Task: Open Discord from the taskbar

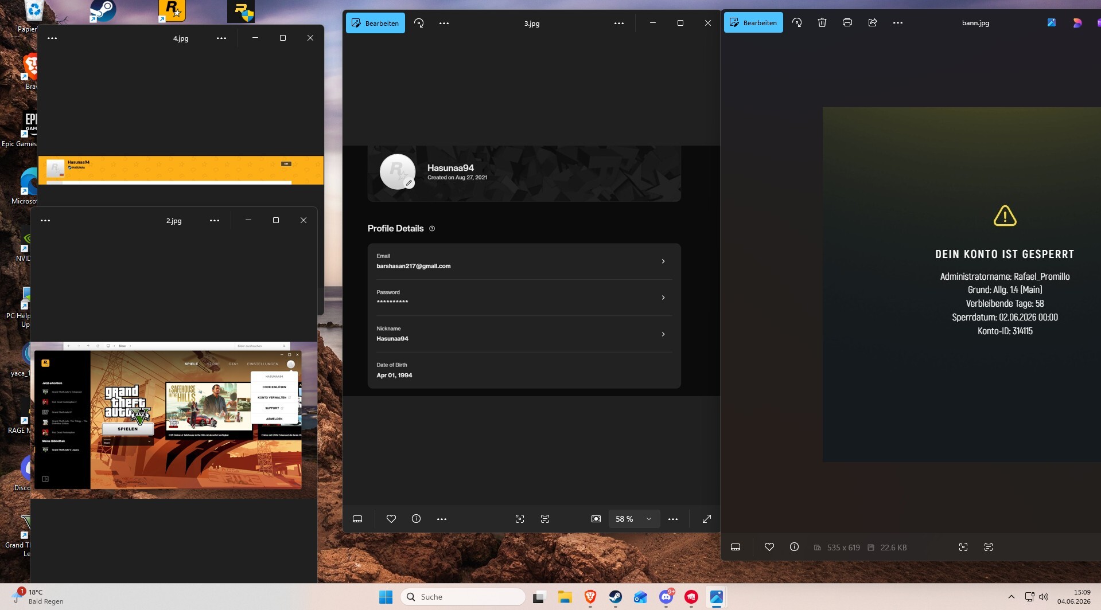Action: tap(666, 597)
